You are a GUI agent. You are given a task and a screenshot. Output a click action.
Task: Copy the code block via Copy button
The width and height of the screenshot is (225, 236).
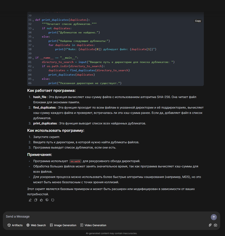[x=198, y=21]
